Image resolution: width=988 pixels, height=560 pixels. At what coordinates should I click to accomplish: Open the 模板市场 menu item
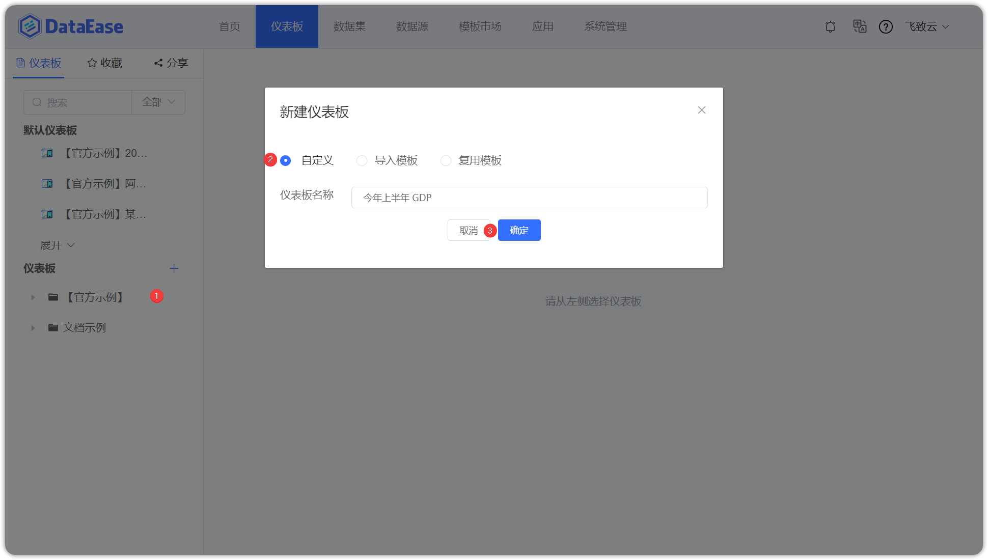coord(480,26)
